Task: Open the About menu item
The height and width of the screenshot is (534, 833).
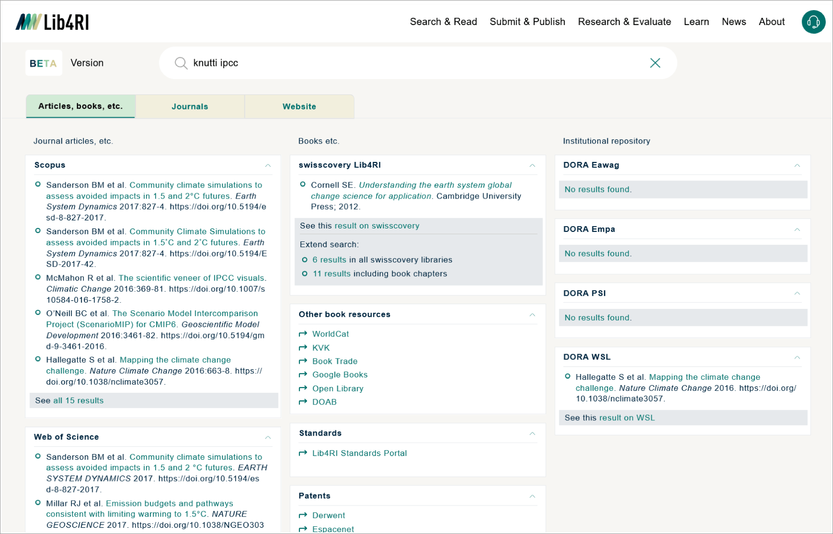Action: [x=771, y=22]
